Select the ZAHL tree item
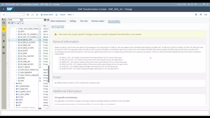This screenshot has height=118, width=210. click(x=22, y=81)
